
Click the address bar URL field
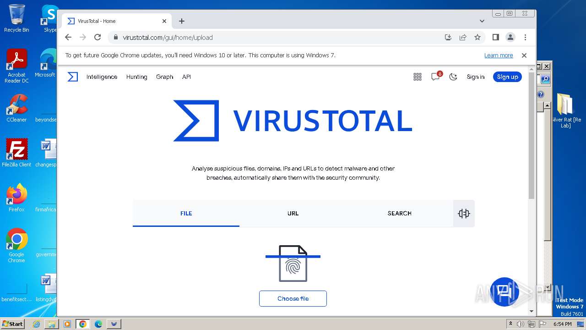click(x=275, y=38)
